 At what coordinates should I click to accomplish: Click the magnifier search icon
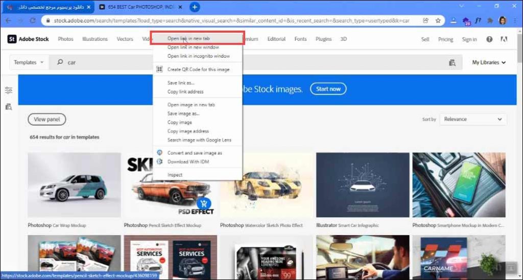(60, 62)
